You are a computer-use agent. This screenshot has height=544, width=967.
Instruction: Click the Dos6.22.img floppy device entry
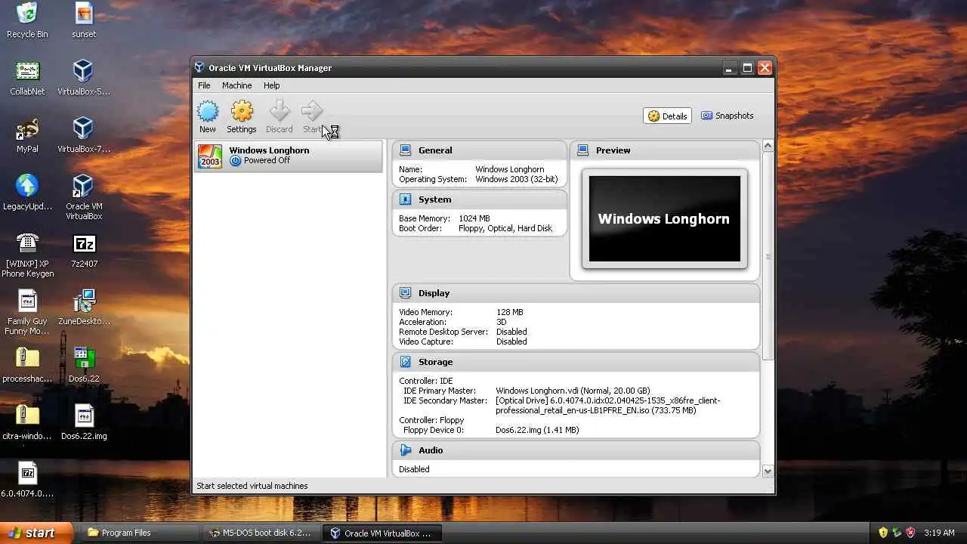point(537,430)
